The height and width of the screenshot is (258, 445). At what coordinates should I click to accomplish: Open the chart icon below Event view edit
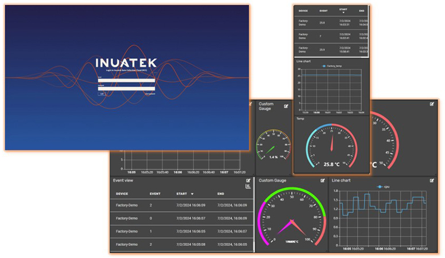pyautogui.click(x=248, y=186)
